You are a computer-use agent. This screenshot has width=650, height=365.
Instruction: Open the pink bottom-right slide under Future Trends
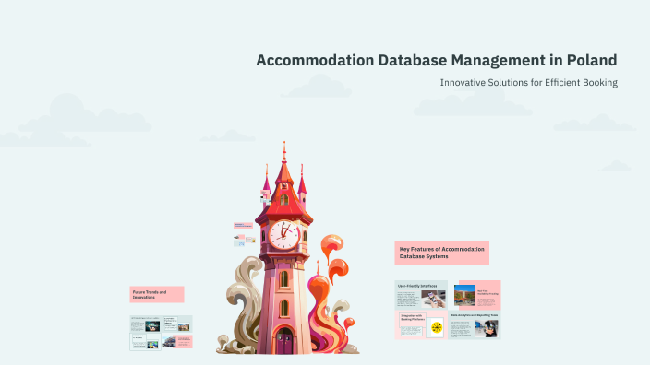(x=177, y=341)
